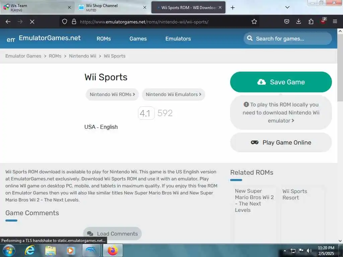Click the USA - English text
This screenshot has height=257, width=343.
(101, 127)
